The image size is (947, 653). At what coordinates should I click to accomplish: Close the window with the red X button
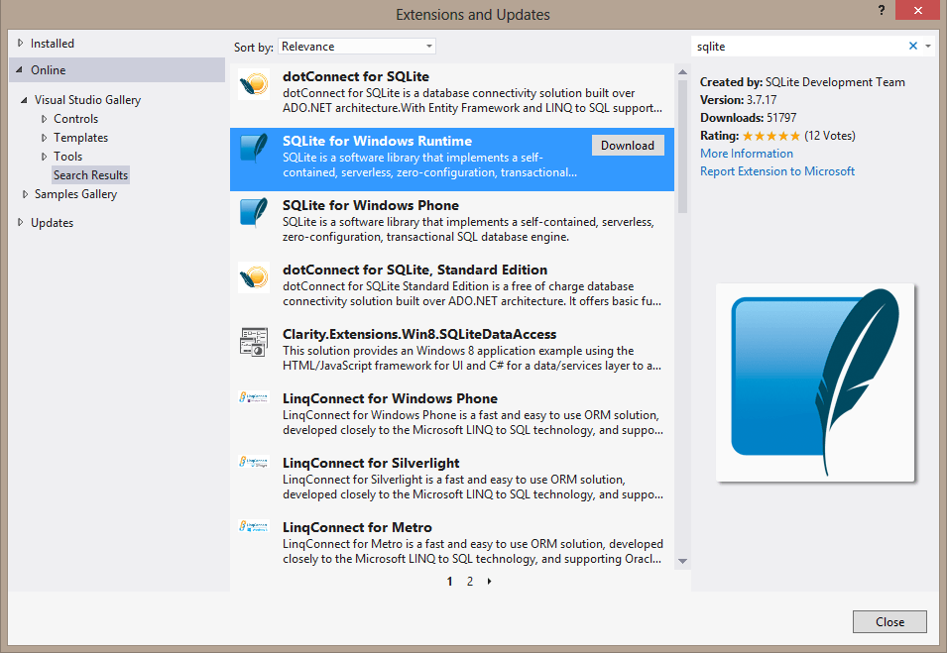(917, 10)
